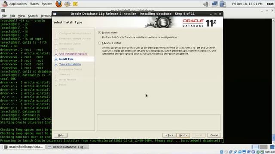Click the Oracle installer window menu icon
The height and width of the screenshot is (154, 275).
pyautogui.click(x=55, y=14)
